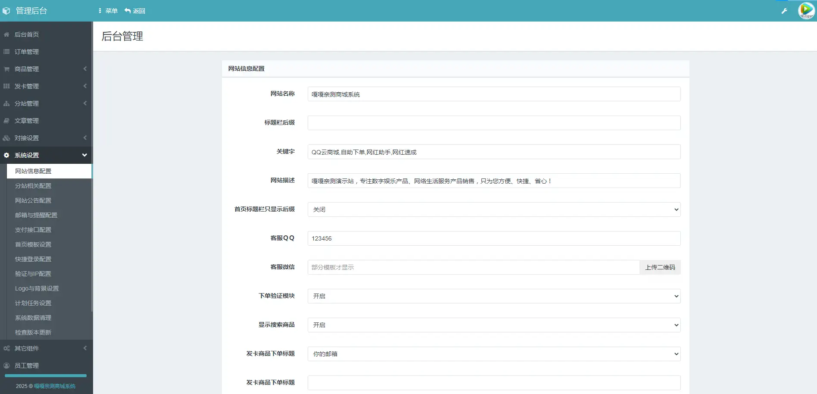This screenshot has height=394, width=817.
Task: Open the 后台首页 home icon
Action: pos(6,34)
